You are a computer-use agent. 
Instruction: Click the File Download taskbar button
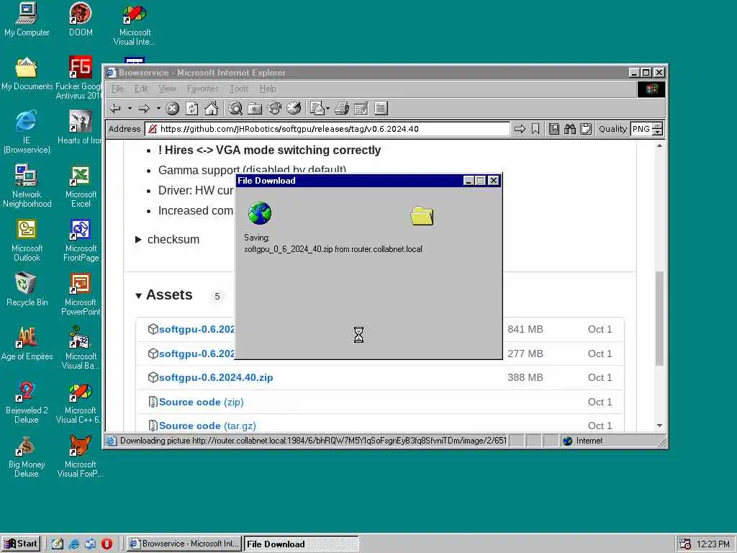pyautogui.click(x=301, y=544)
